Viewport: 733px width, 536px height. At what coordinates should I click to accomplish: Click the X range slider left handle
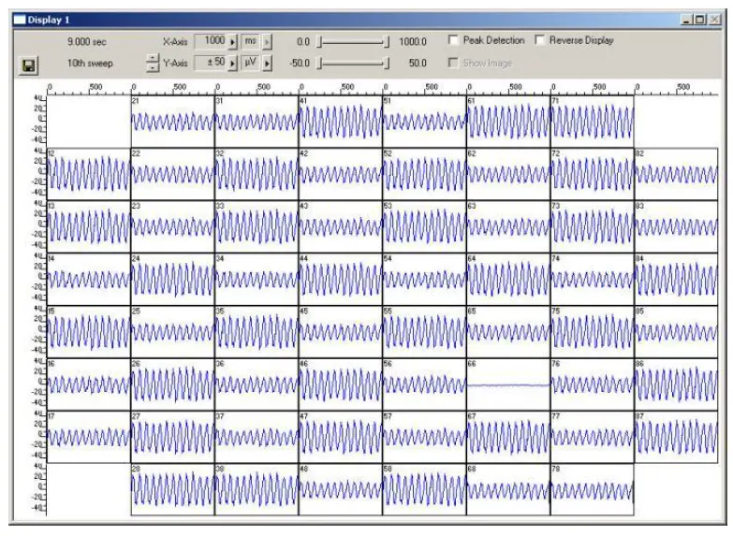(x=319, y=42)
